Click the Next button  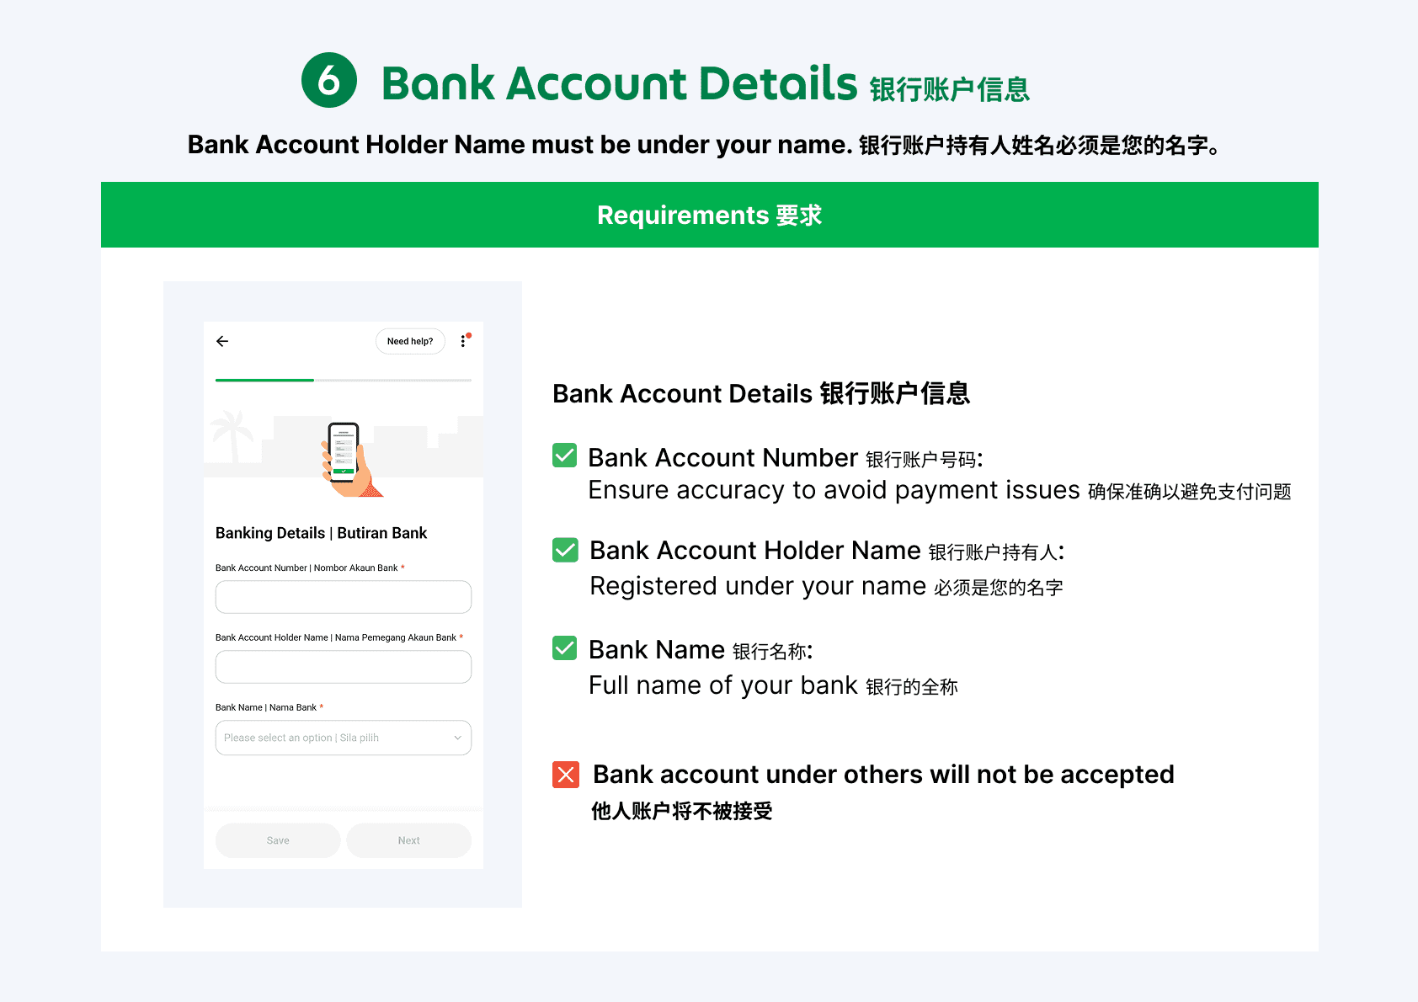pyautogui.click(x=409, y=840)
